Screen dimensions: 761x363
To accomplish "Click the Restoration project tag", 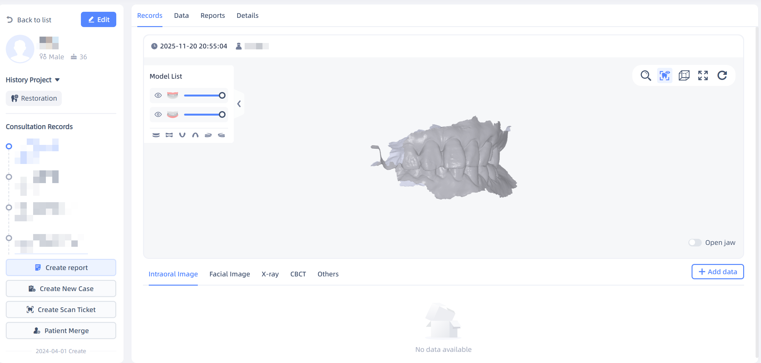I will pyautogui.click(x=34, y=98).
